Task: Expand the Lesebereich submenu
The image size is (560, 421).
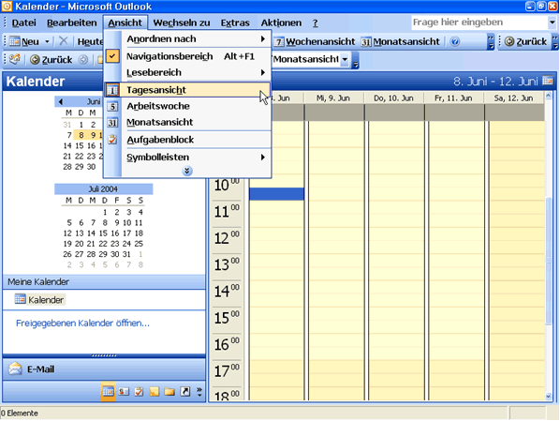Action: click(x=263, y=72)
